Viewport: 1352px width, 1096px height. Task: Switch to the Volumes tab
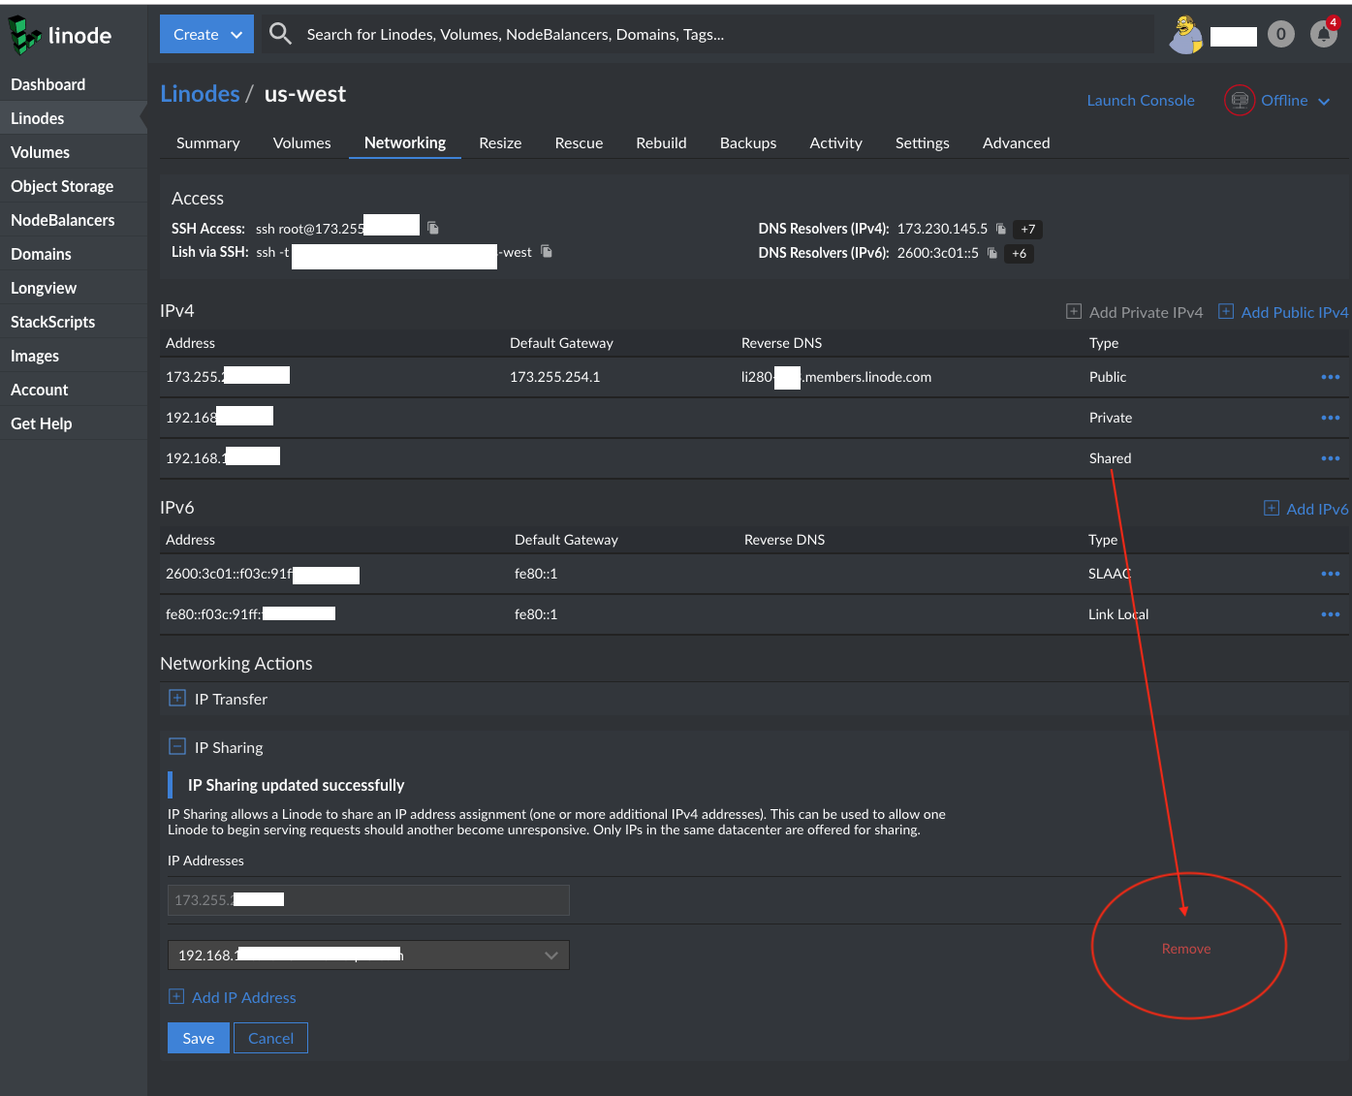click(x=301, y=142)
